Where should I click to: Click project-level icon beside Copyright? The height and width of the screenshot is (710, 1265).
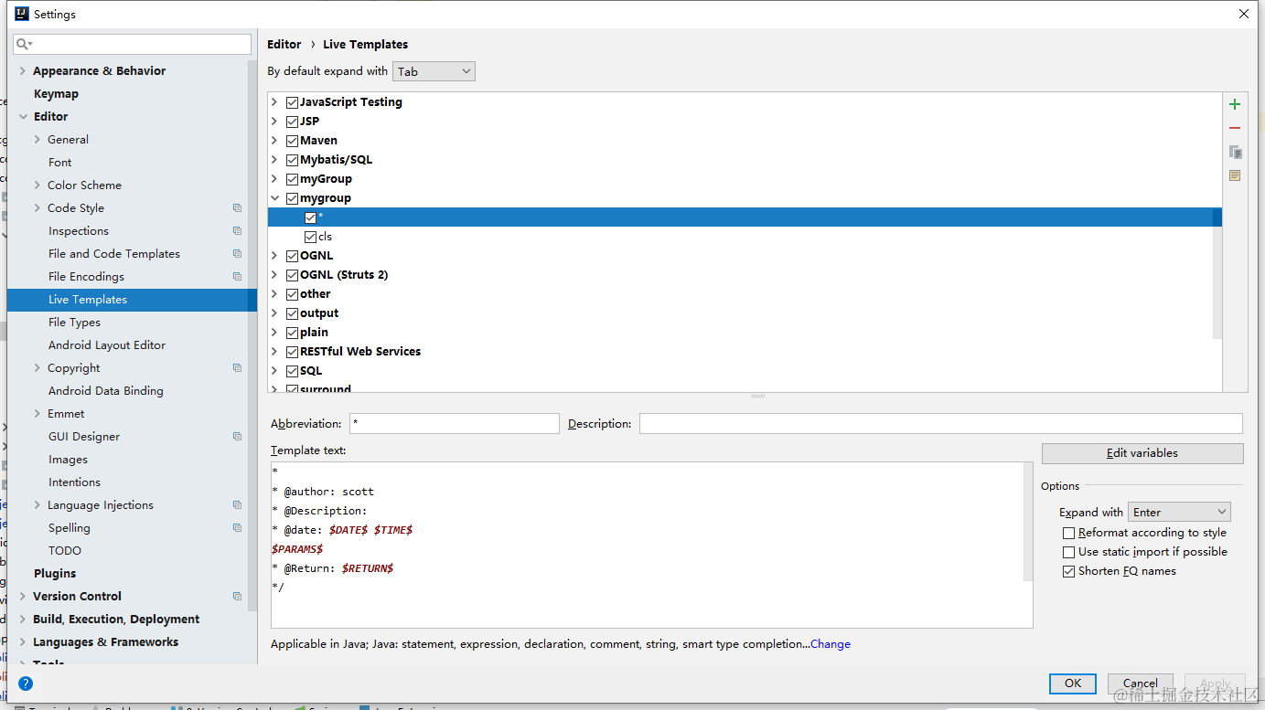[x=237, y=368]
